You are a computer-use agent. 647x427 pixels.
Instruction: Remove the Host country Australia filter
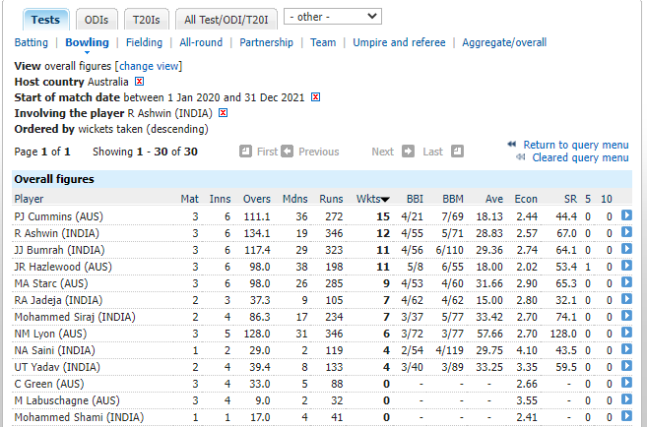[140, 82]
